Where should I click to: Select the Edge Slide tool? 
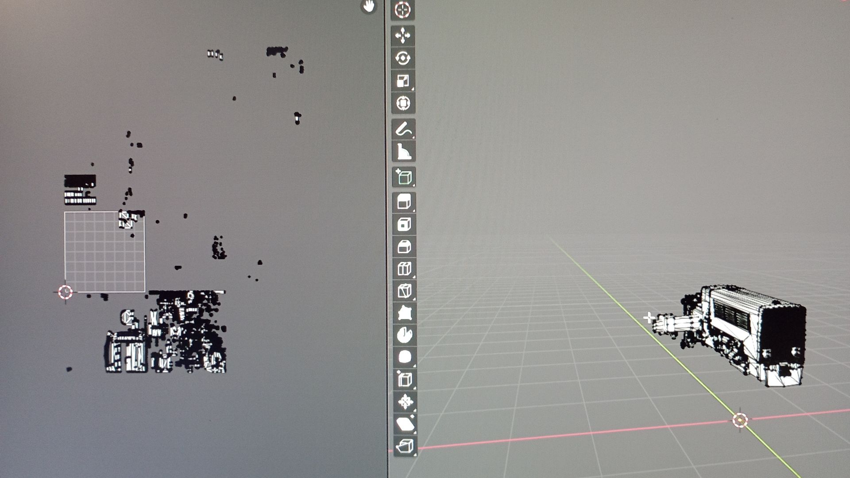pyautogui.click(x=405, y=379)
